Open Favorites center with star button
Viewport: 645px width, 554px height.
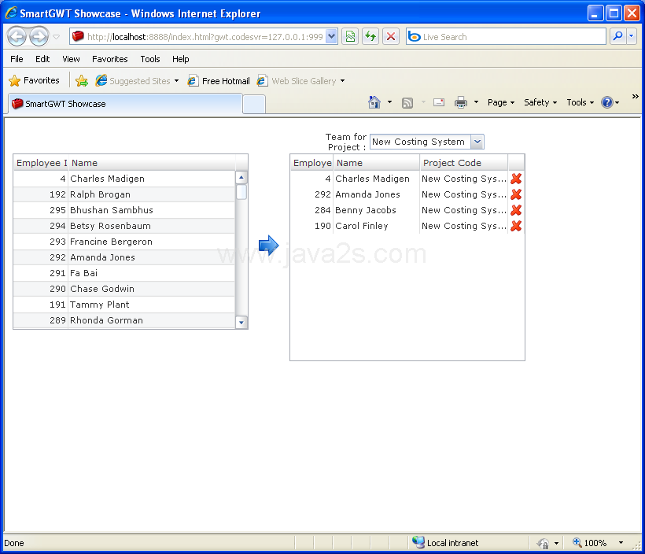[34, 81]
